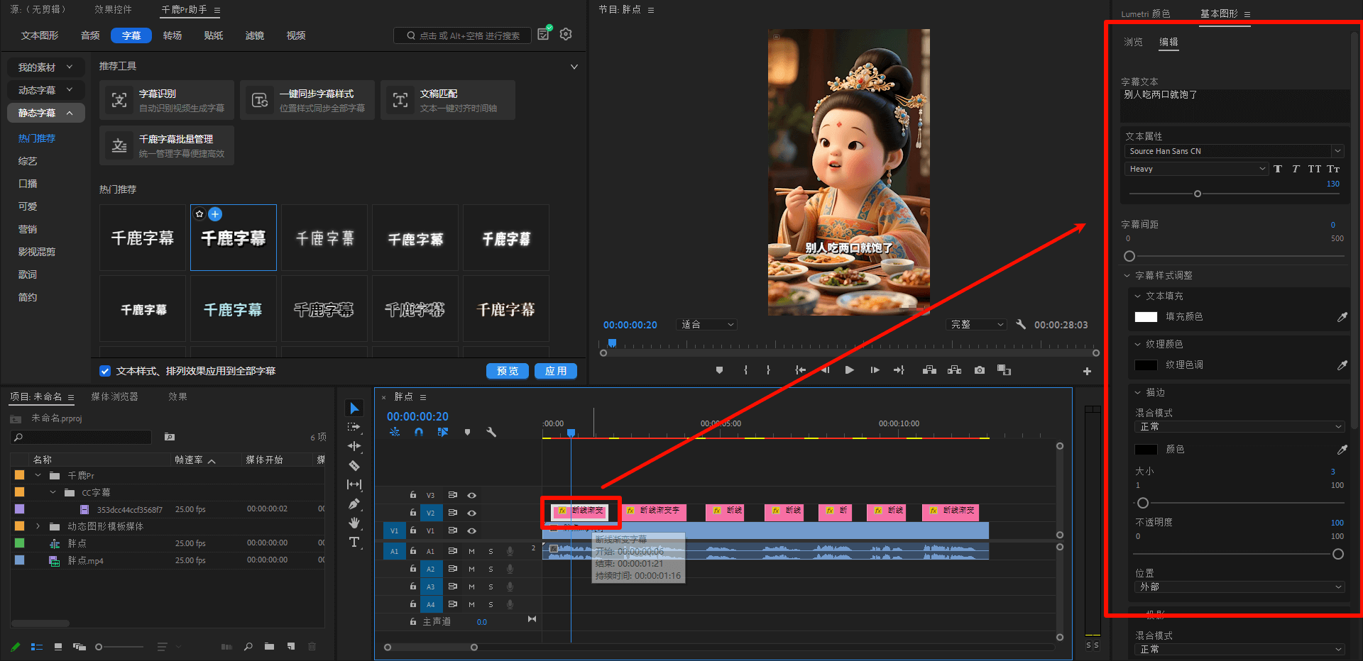Image resolution: width=1363 pixels, height=661 pixels.
Task: Expand the 动态字幕 category
Action: pyautogui.click(x=45, y=90)
